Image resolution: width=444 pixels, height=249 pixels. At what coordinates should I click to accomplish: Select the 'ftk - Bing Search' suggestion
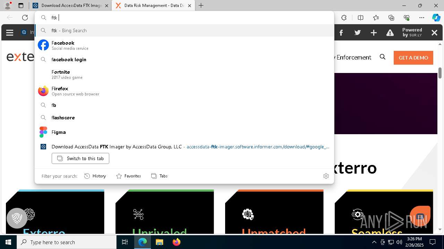pyautogui.click(x=184, y=30)
